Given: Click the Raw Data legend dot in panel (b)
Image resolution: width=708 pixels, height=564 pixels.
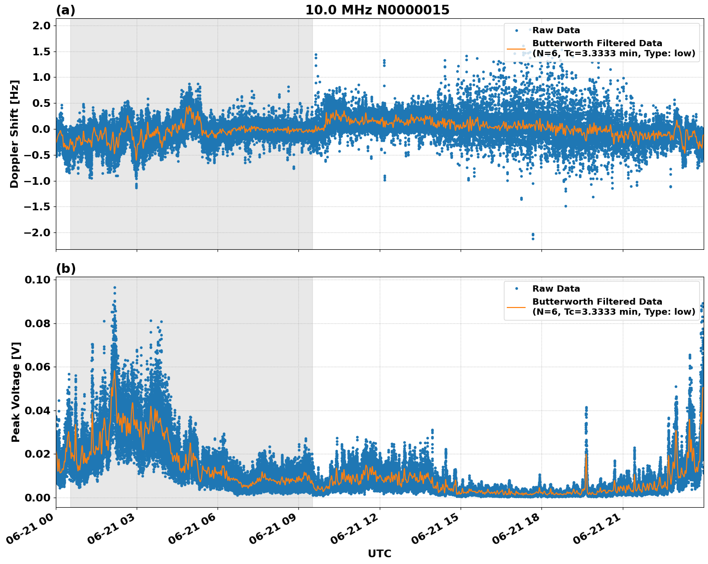Looking at the screenshot, I should click(517, 288).
